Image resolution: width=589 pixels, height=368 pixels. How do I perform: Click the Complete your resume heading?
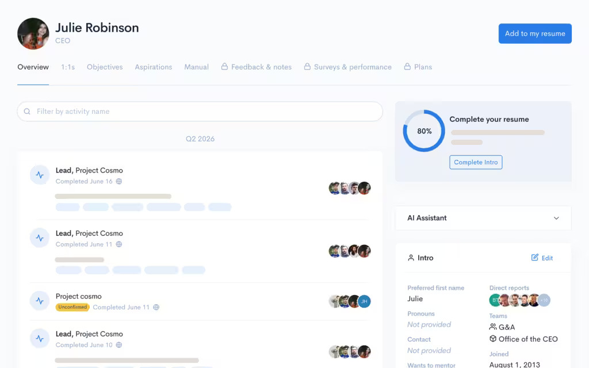click(x=489, y=120)
